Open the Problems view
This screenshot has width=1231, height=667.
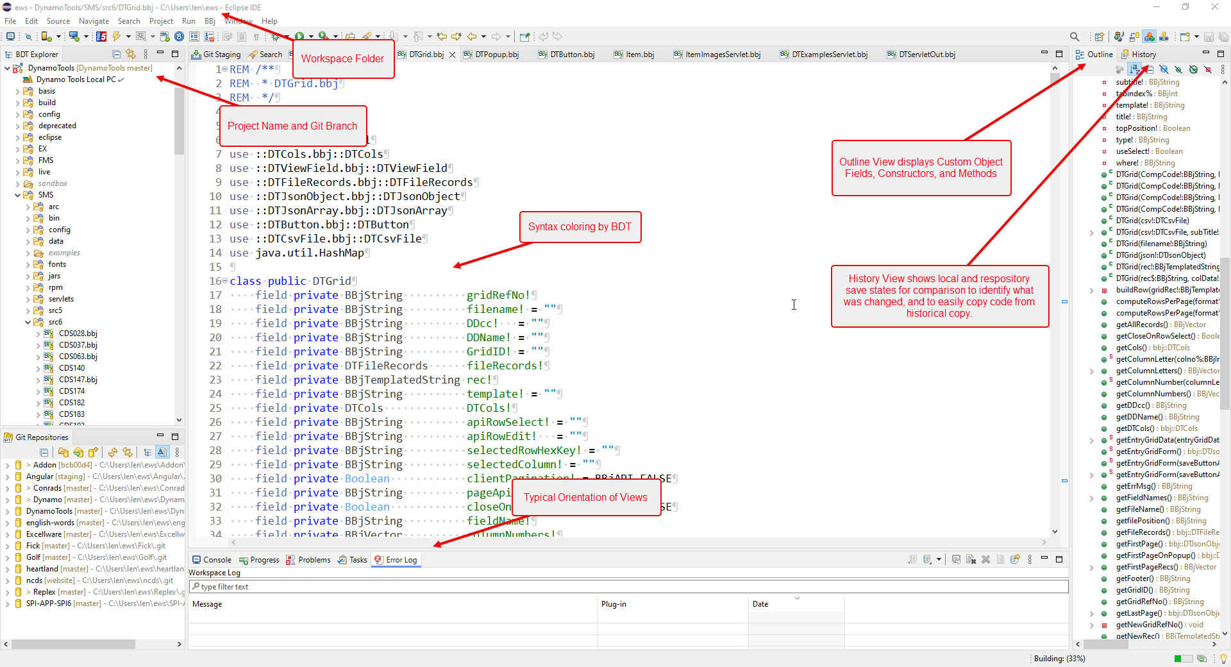pos(313,559)
